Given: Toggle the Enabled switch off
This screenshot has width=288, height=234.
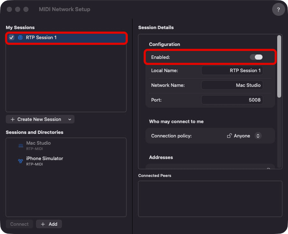Looking at the screenshot, I should point(256,57).
